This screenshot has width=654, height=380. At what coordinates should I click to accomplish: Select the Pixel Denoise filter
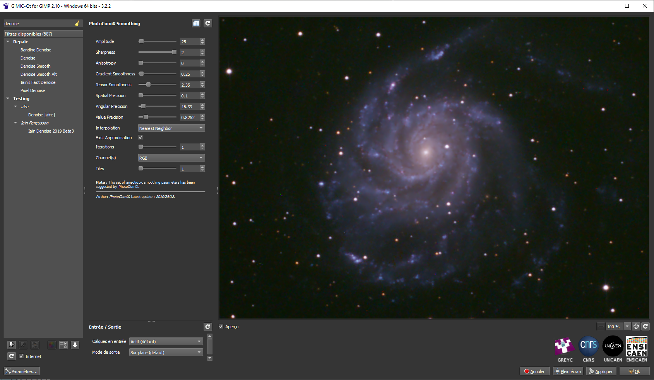tap(33, 90)
